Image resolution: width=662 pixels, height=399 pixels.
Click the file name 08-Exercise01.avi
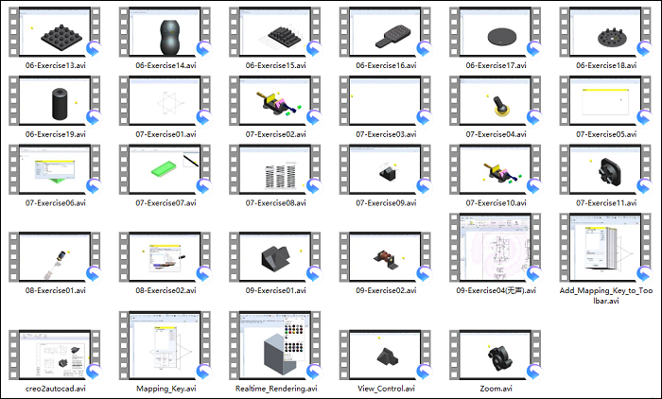pyautogui.click(x=55, y=290)
